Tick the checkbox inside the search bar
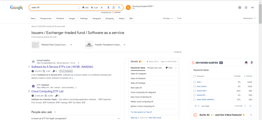Image resolution: width=262 pixels, height=120 pixels. (79, 7)
